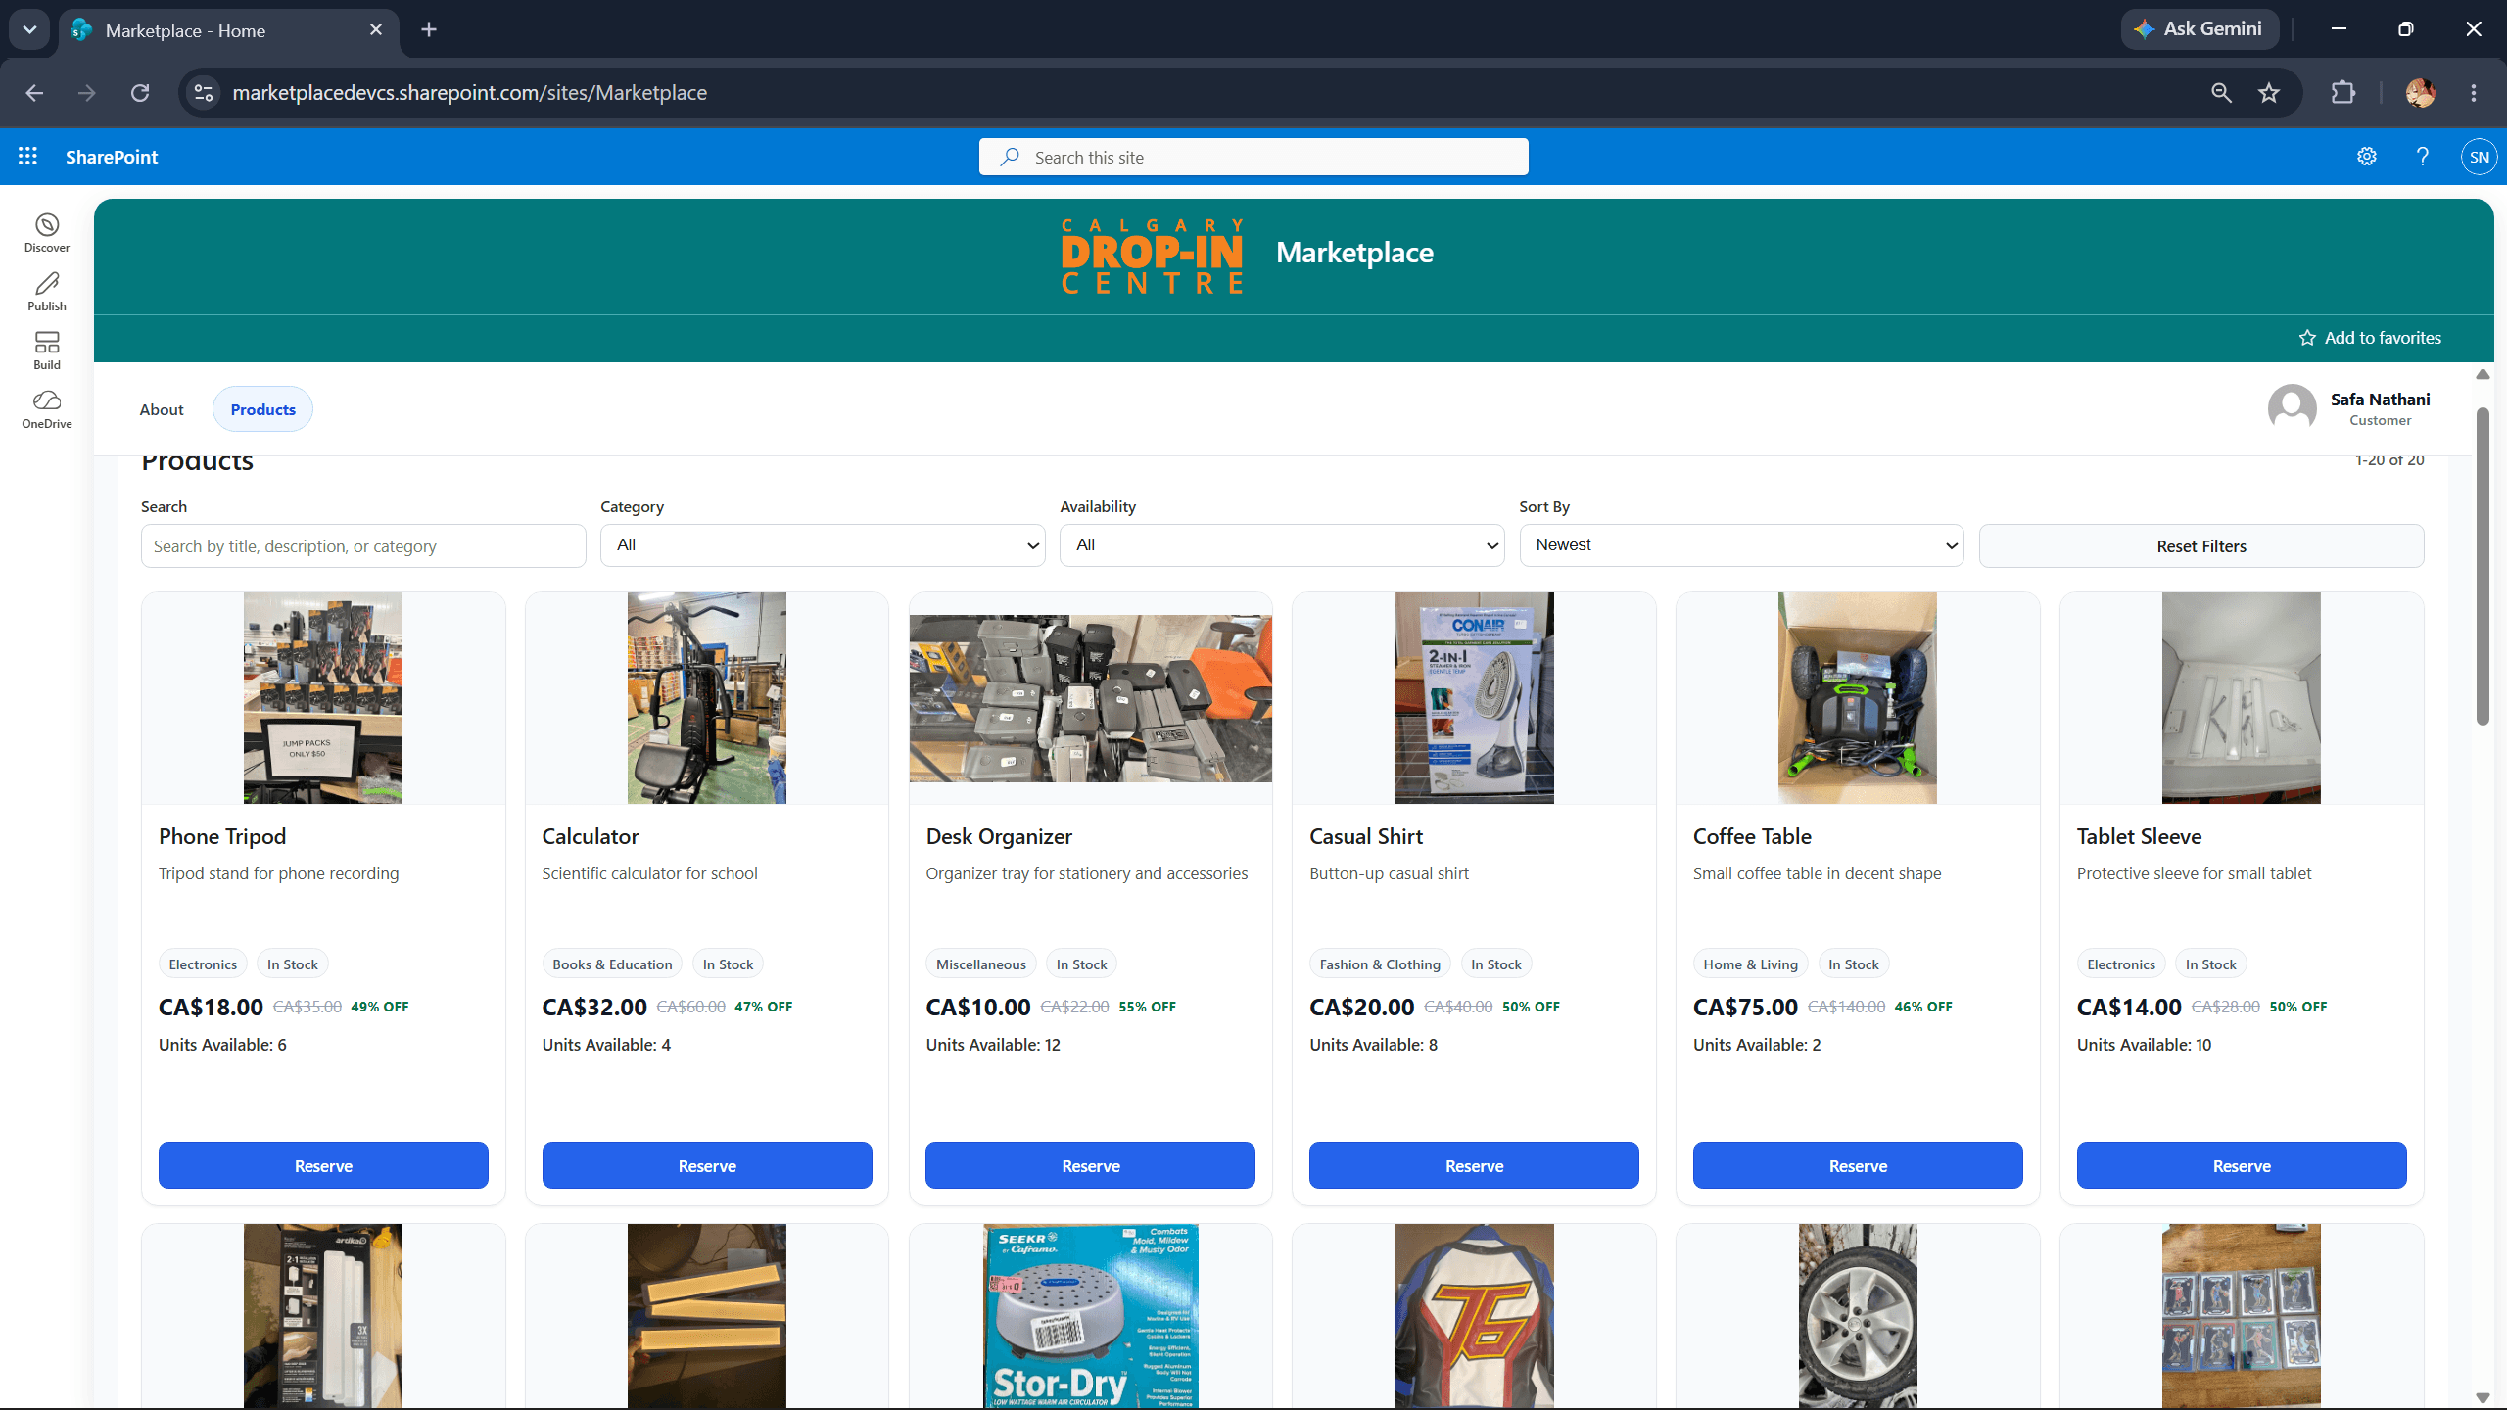The image size is (2507, 1410).
Task: Click the Calgary Drop-In Centre logo
Action: pos(1152,256)
